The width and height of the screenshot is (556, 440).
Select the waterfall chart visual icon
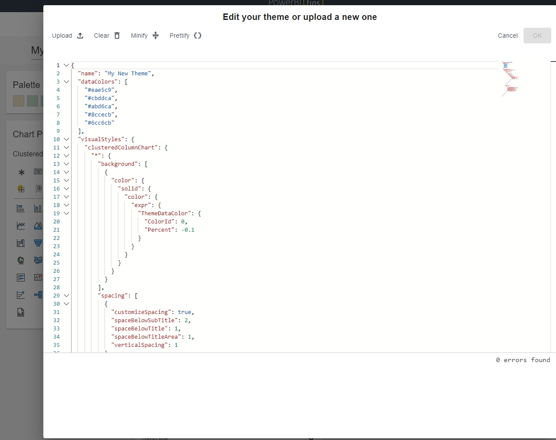pos(20,243)
